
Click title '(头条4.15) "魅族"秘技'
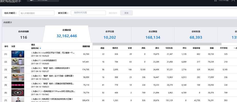click(53, 76)
